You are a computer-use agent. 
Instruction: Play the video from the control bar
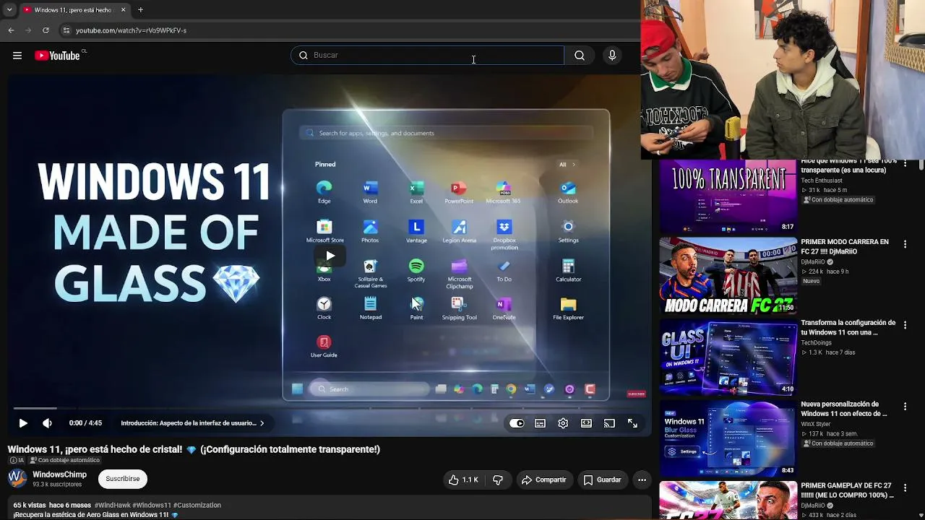[x=23, y=423]
